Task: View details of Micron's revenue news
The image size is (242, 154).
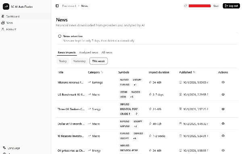Action: point(223,82)
